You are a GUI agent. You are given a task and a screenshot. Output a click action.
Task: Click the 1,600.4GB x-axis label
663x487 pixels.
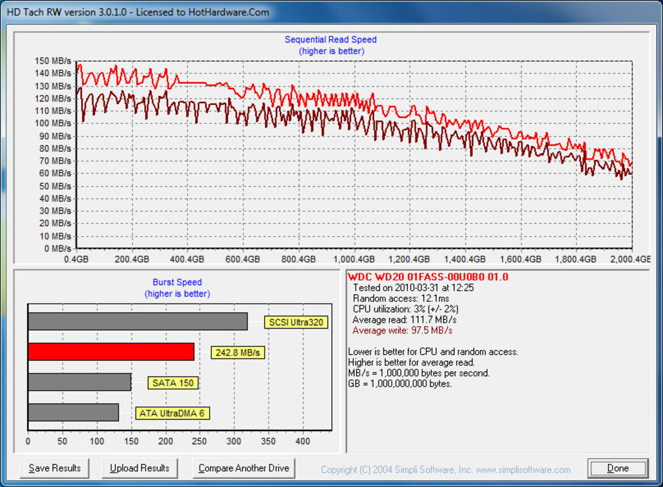pos(520,259)
